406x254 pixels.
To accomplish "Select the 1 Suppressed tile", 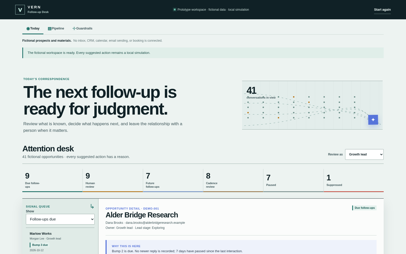I will click(x=354, y=181).
